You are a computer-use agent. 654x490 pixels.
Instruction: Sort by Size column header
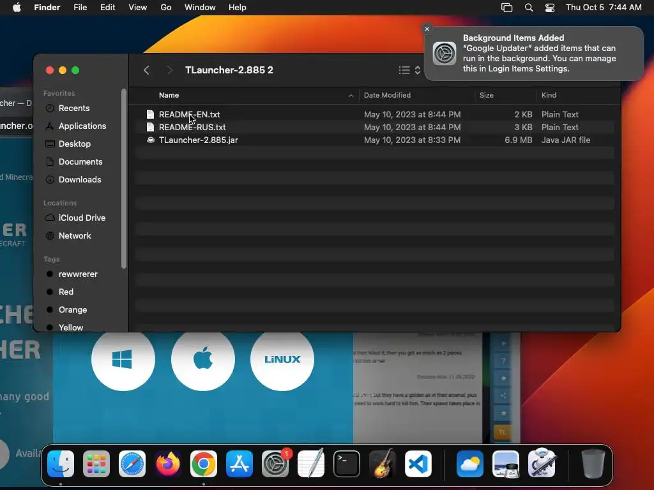coord(486,95)
